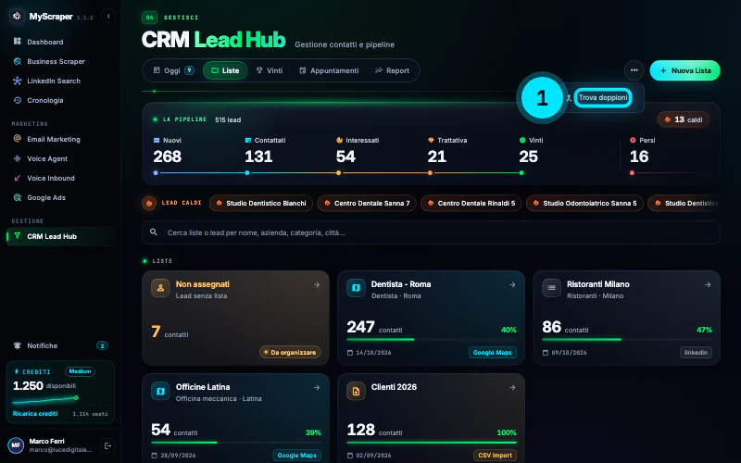The height and width of the screenshot is (463, 741).
Task: Click the Nuova Lista button
Action: coord(684,70)
